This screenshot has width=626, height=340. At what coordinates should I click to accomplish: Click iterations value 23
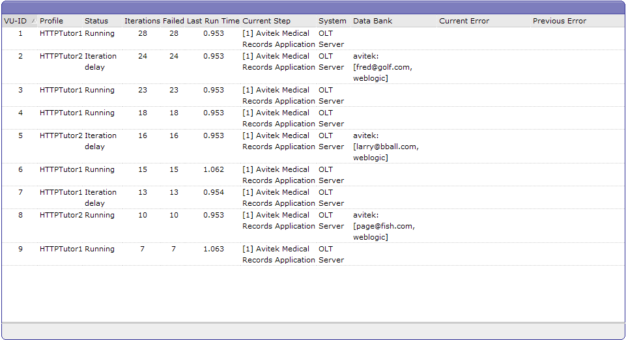point(143,90)
